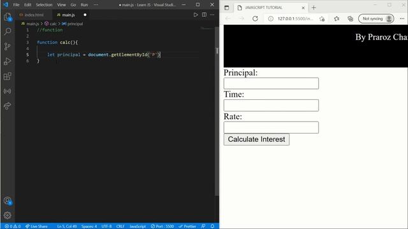Open the Source Control view

pos(8,46)
